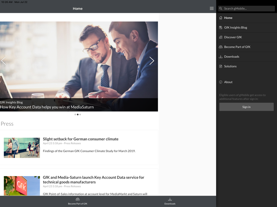The width and height of the screenshot is (277, 207).
Task: Click the GfK Insights Blog news icon
Action: [x=221, y=27]
